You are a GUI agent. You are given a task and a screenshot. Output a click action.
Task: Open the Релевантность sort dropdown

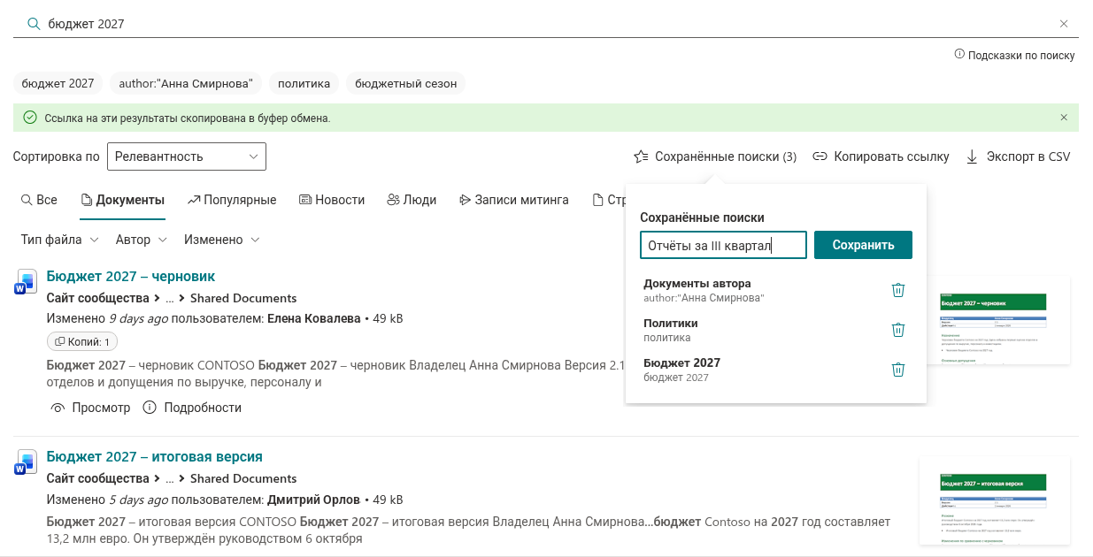click(x=187, y=156)
